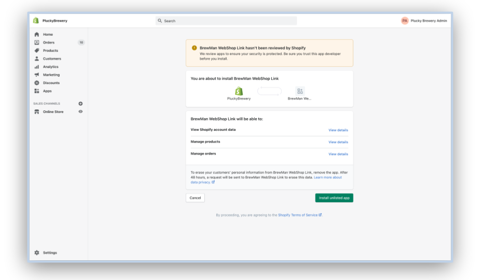View details for View Shopify account data

(x=338, y=130)
